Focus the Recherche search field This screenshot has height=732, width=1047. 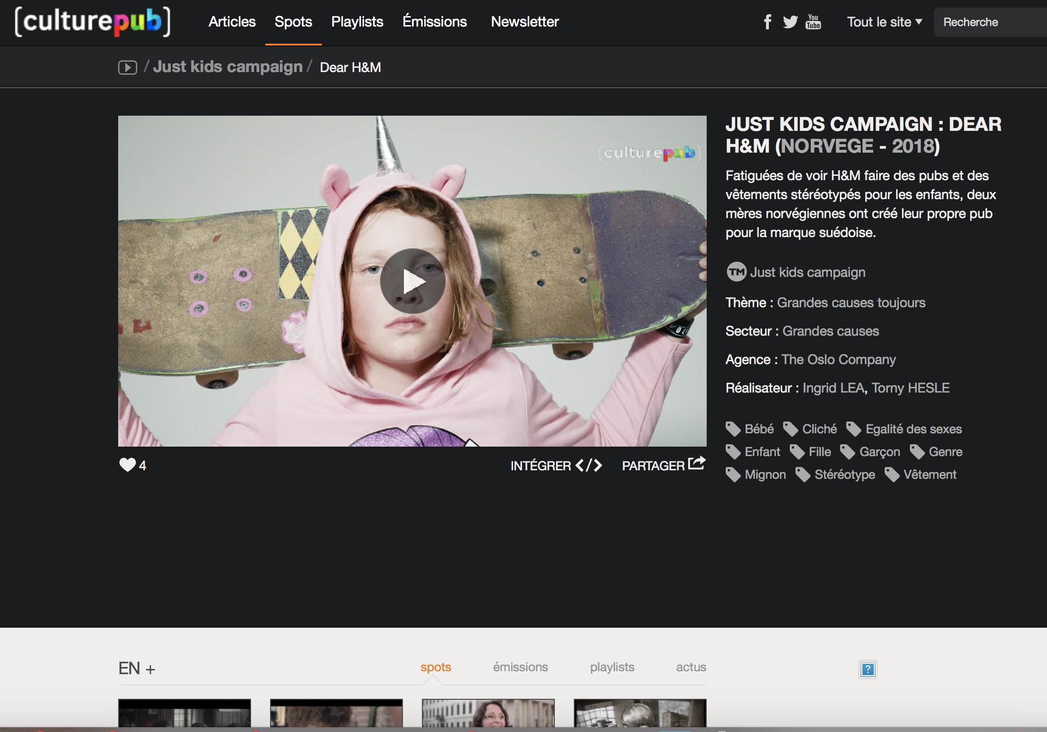pos(991,22)
